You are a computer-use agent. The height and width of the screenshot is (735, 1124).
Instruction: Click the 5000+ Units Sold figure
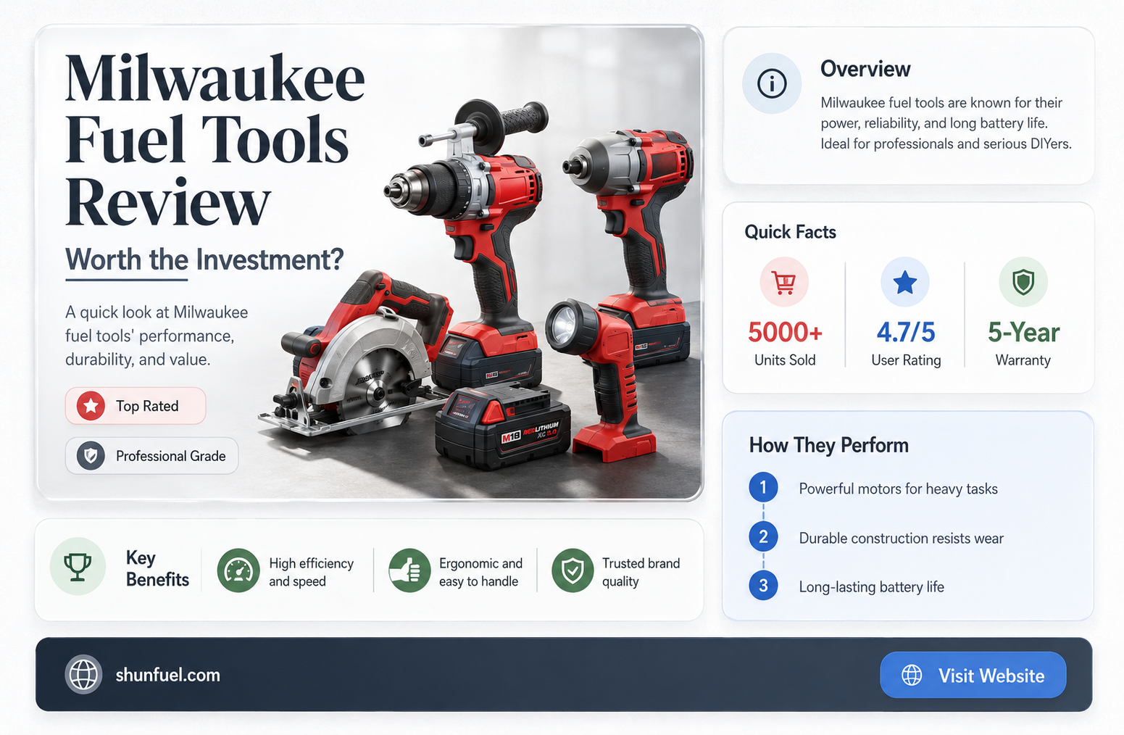tap(785, 332)
